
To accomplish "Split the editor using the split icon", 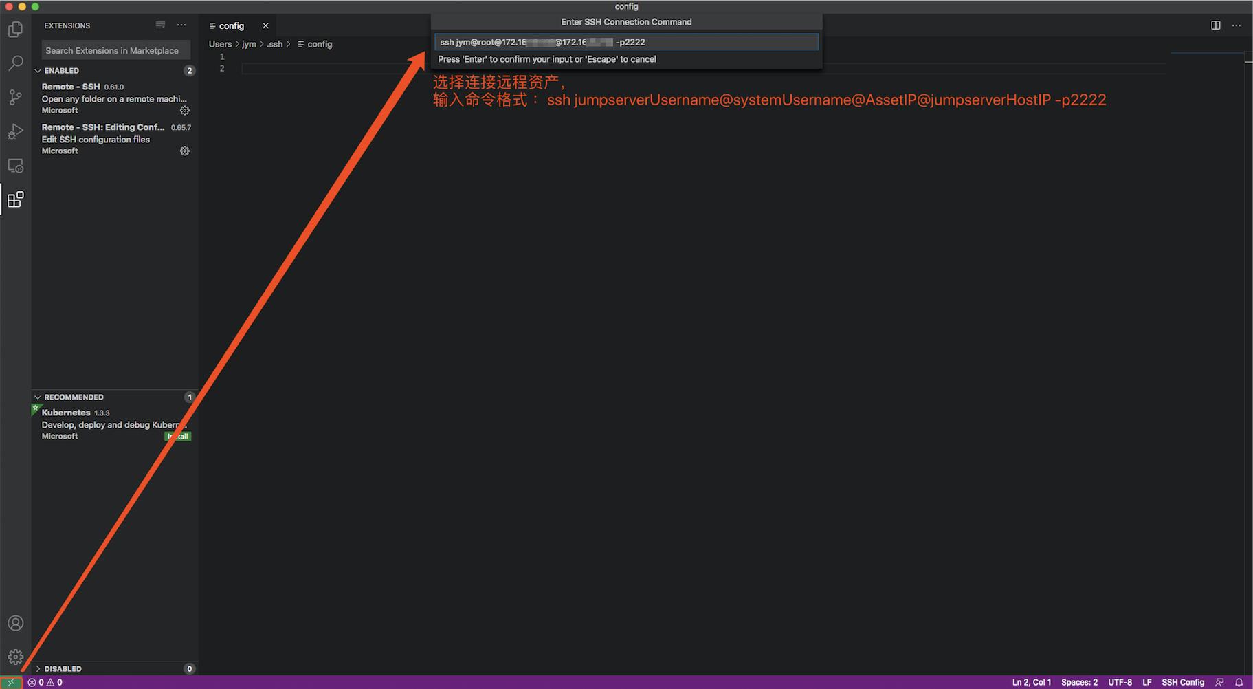I will pyautogui.click(x=1217, y=25).
